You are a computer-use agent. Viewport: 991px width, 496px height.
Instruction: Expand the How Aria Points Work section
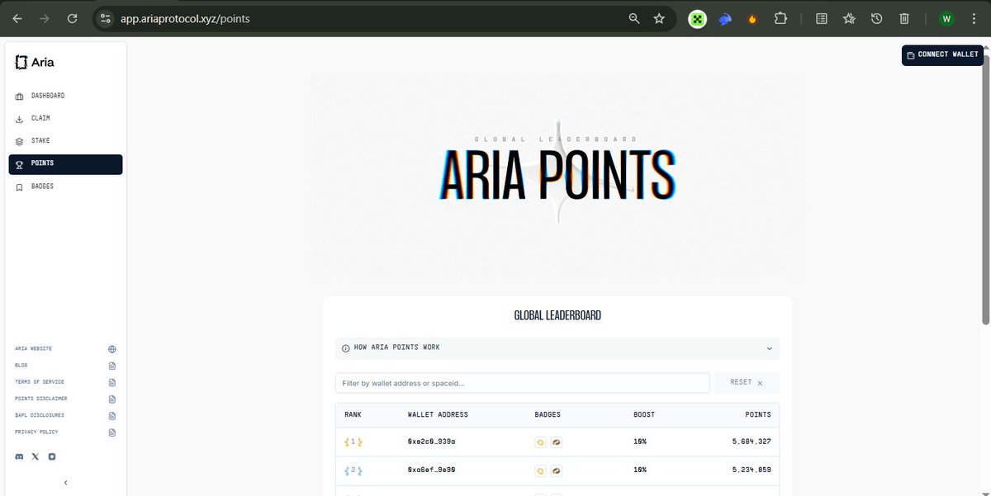[769, 348]
